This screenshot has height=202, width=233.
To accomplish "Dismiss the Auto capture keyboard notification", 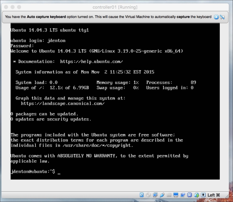I will (216, 17).
